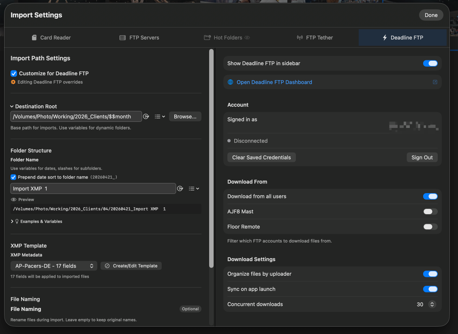
Task: Click the blurred Signed in as username
Action: click(413, 126)
